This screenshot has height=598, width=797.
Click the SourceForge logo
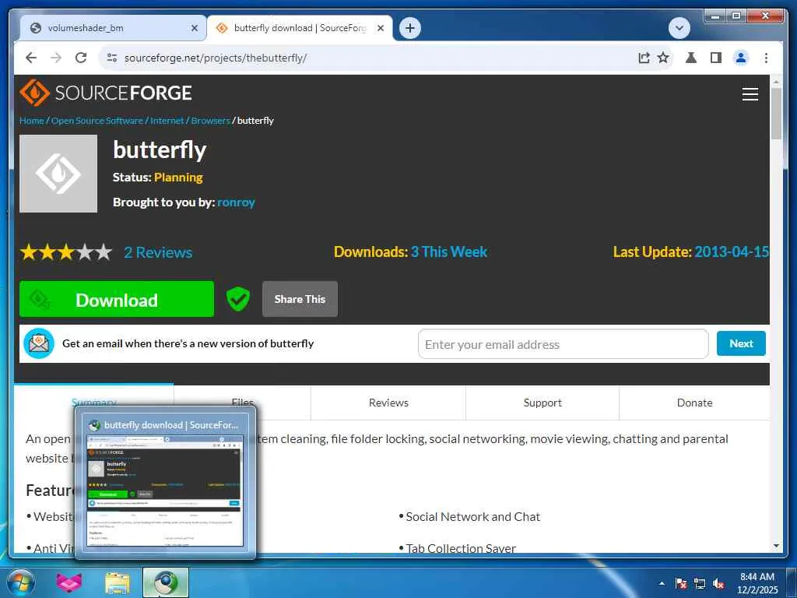(x=106, y=93)
